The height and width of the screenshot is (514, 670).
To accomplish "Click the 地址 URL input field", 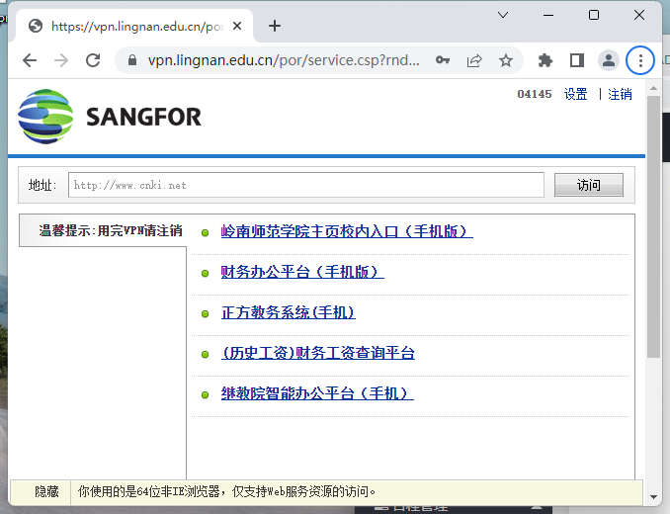I will point(306,185).
